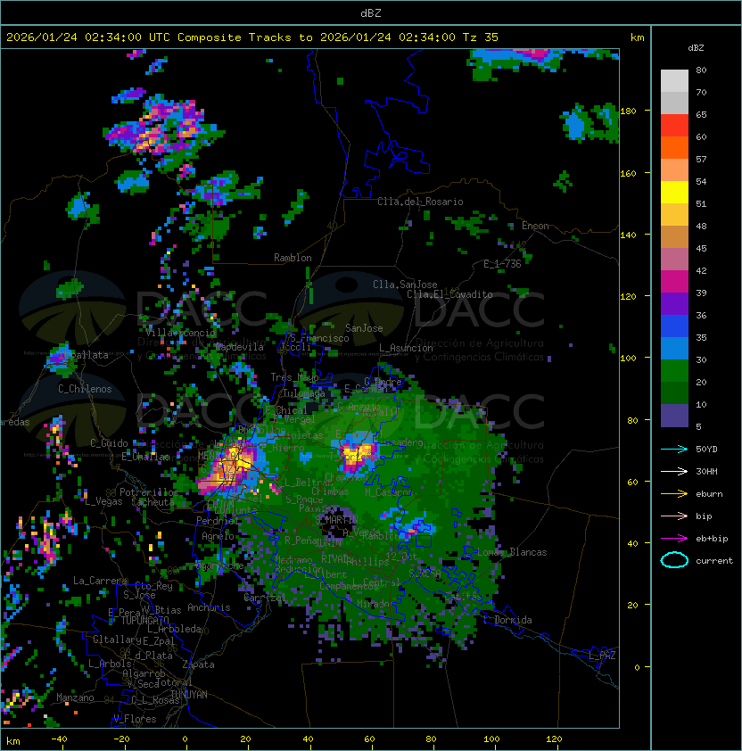
Task: Click the 'Encon' map label
Action: (x=535, y=226)
